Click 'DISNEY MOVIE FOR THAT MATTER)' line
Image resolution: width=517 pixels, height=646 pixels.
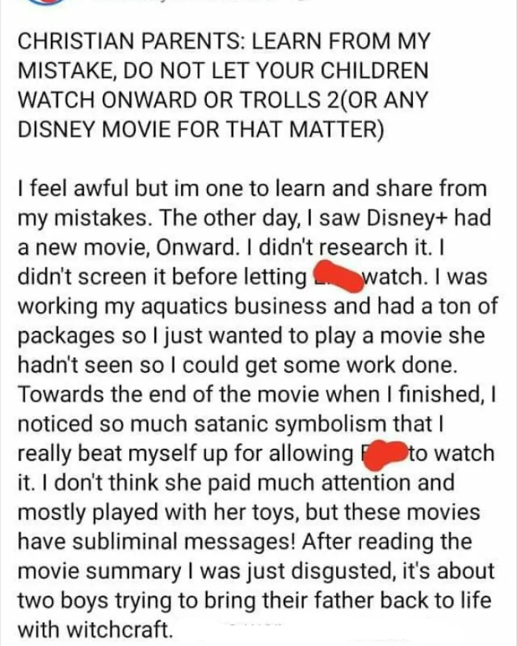201,130
